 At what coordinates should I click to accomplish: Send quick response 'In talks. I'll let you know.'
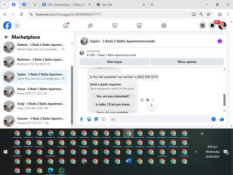(x=113, y=105)
